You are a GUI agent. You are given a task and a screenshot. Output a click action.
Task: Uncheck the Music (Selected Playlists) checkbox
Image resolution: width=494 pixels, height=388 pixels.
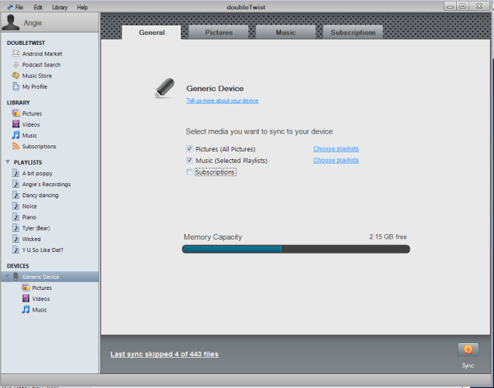(189, 160)
